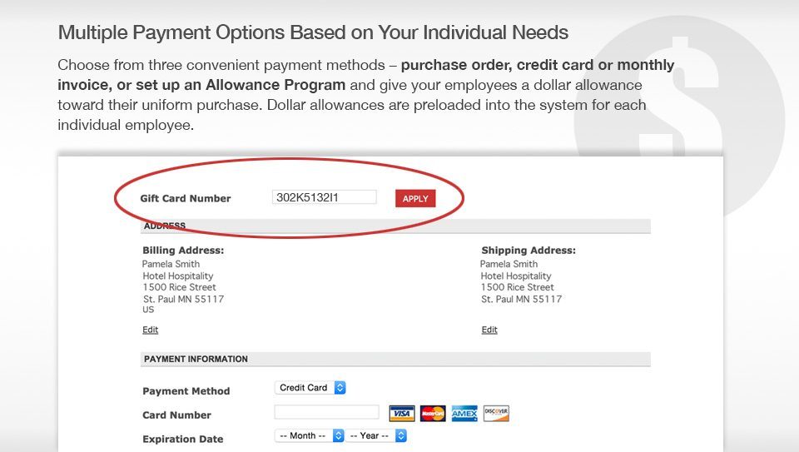The width and height of the screenshot is (799, 452).
Task: Expand the expiration Year dropdown
Action: (x=375, y=435)
